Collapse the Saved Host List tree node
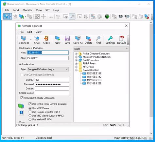This screenshot has width=155, height=142. 76,70
